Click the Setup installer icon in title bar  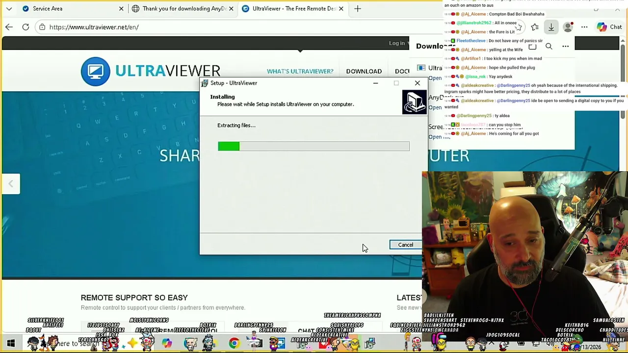click(x=205, y=83)
